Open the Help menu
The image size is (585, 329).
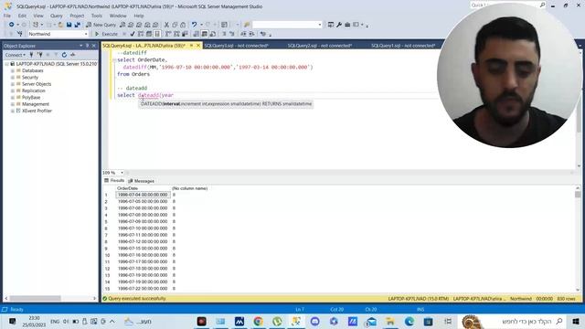tap(139, 16)
